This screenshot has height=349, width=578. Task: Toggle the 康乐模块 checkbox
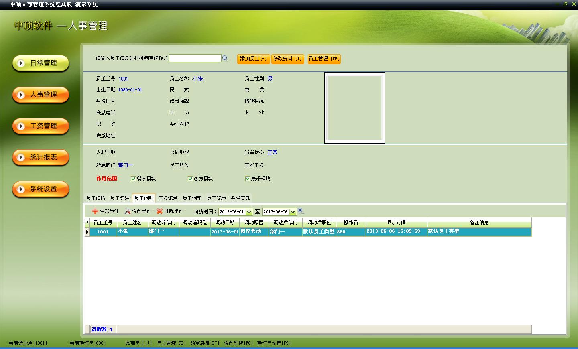tap(248, 179)
